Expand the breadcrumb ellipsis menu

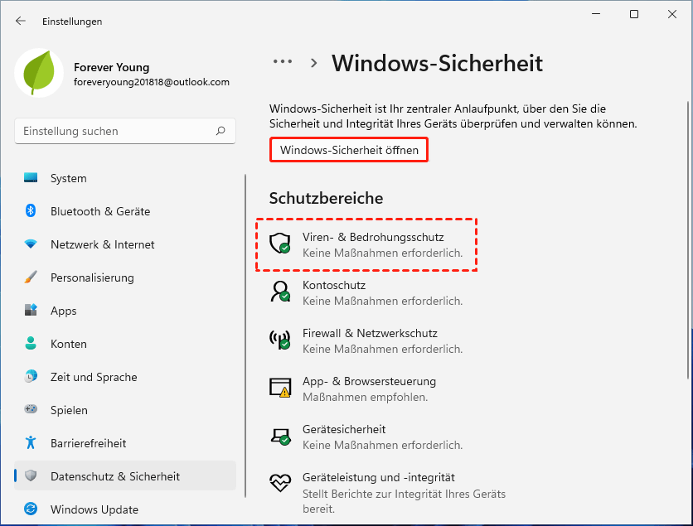pyautogui.click(x=283, y=62)
